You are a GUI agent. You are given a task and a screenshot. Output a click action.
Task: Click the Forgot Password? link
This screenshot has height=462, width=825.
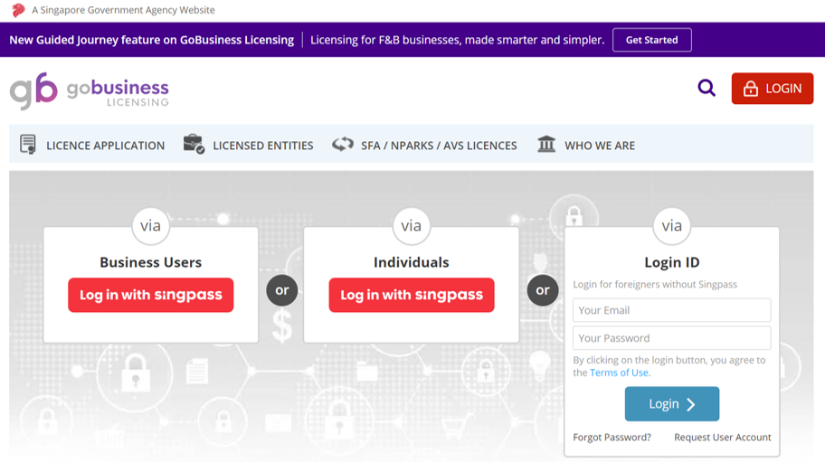612,438
